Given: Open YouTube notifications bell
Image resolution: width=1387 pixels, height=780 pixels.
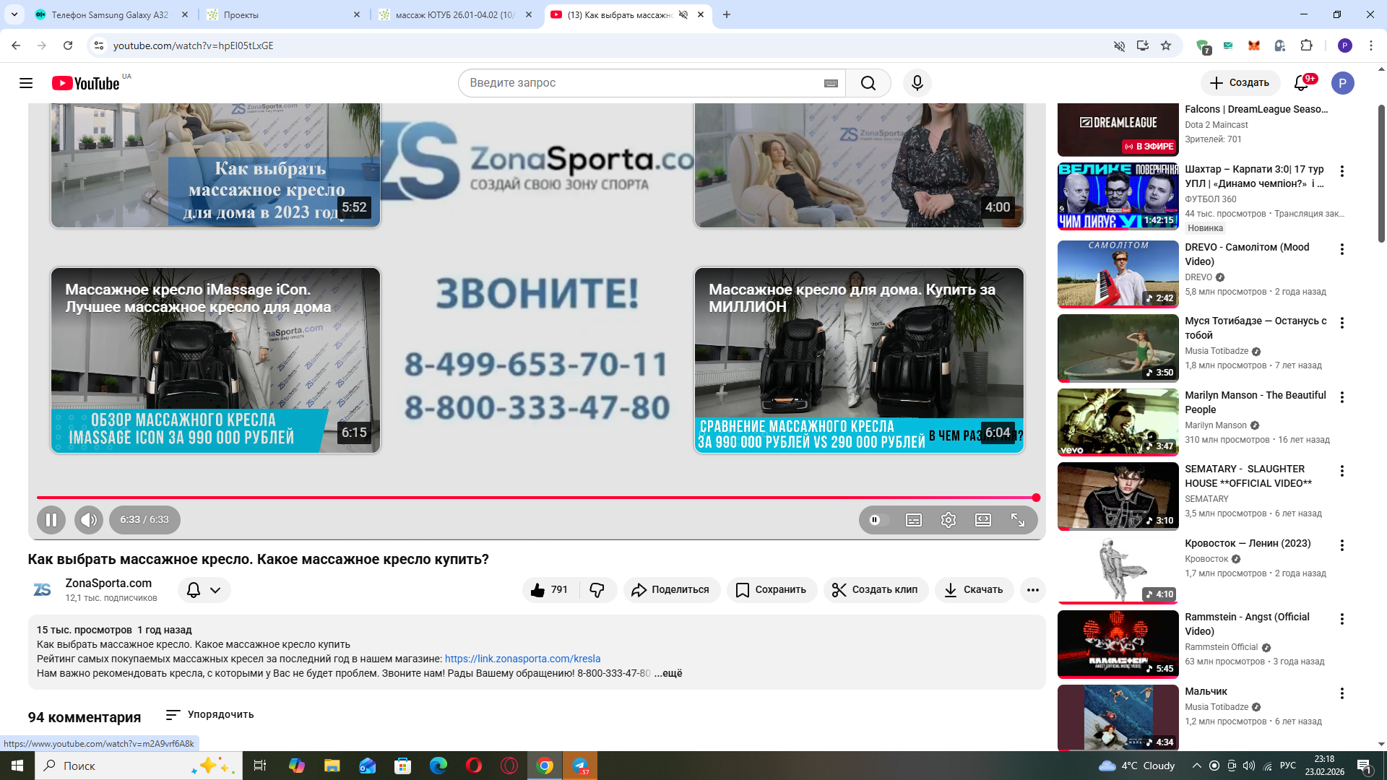Looking at the screenshot, I should [x=1301, y=83].
